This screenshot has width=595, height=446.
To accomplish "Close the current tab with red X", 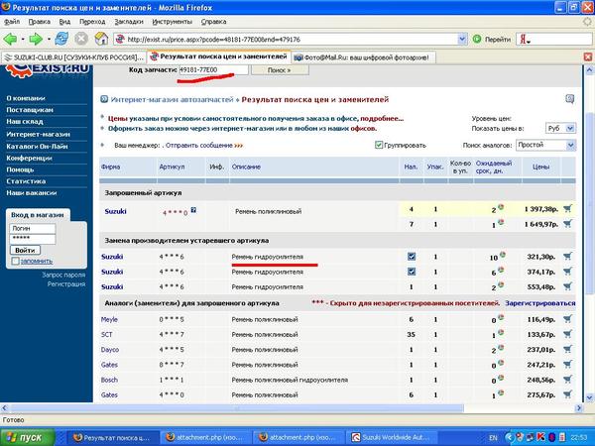I will tap(588, 57).
